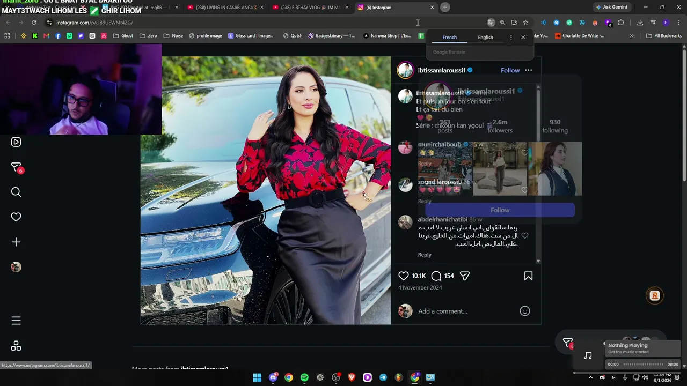Image resolution: width=687 pixels, height=386 pixels.
Task: Close the Google Translate popup
Action: coord(523,38)
